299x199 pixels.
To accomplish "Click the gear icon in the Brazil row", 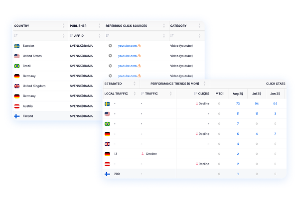I will (110, 66).
